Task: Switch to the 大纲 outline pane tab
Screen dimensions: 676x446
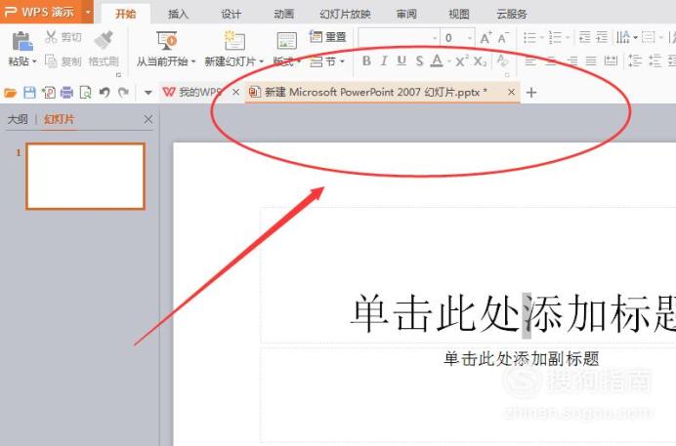Action: click(x=18, y=119)
